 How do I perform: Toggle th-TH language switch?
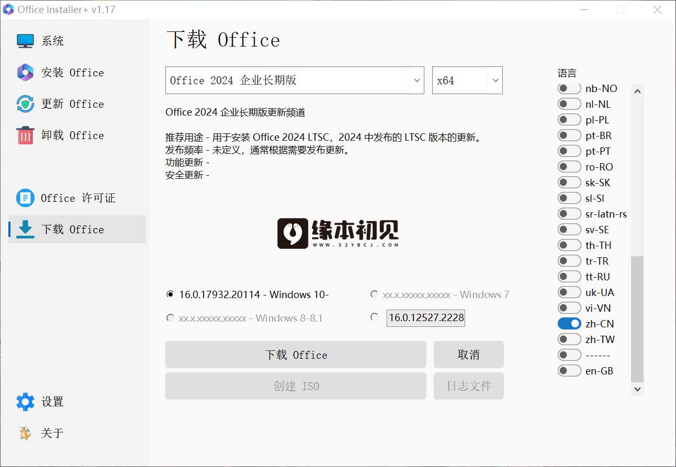[569, 245]
